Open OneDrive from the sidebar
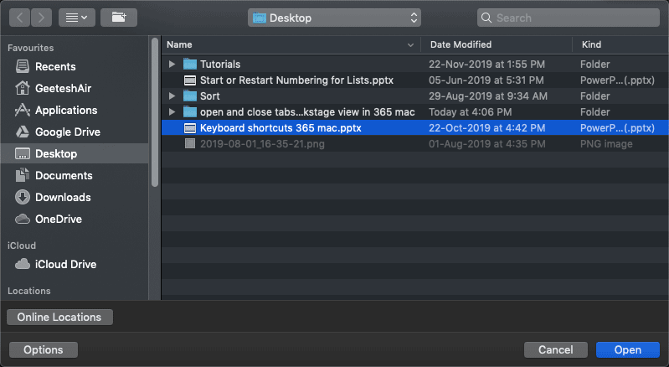This screenshot has height=367, width=669. 59,220
